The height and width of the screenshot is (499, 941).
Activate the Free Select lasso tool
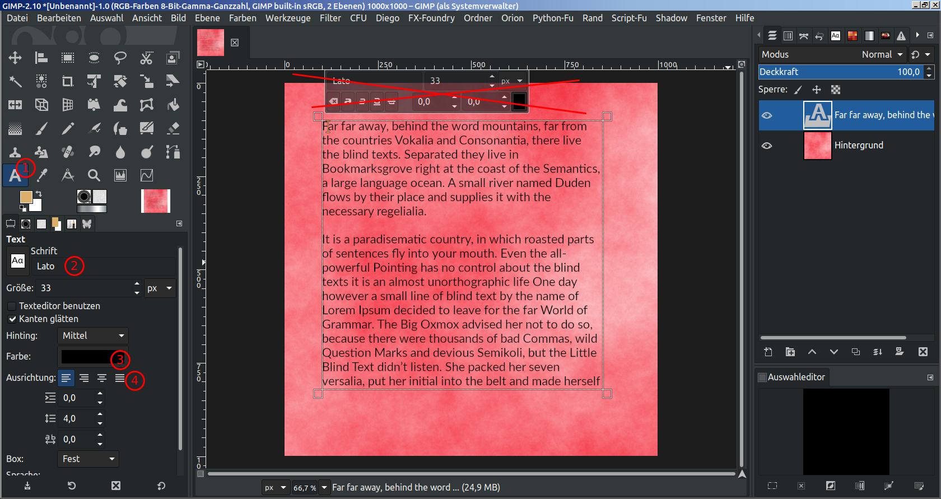[x=120, y=58]
